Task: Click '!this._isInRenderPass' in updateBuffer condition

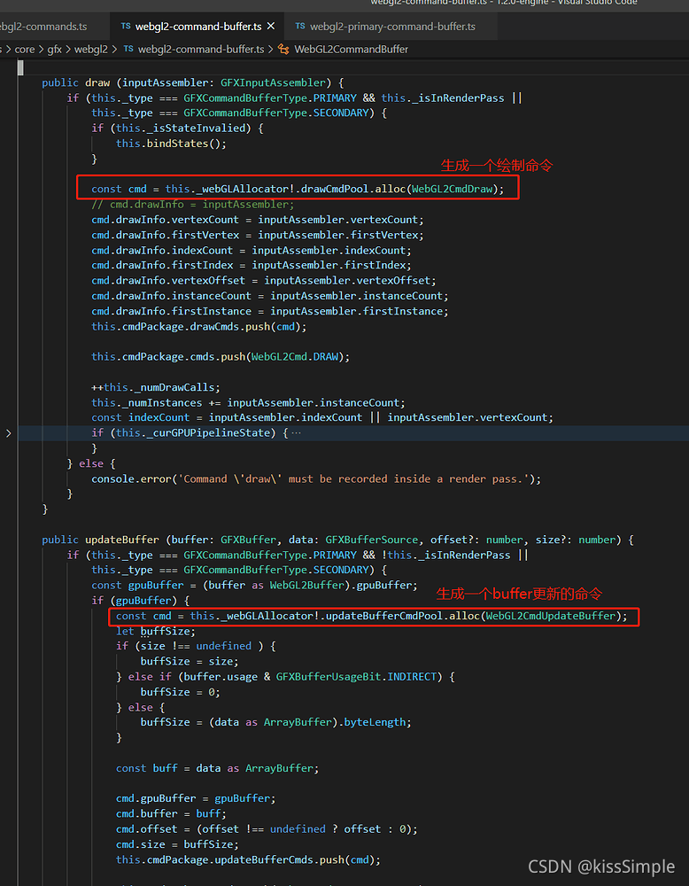Action: point(445,556)
